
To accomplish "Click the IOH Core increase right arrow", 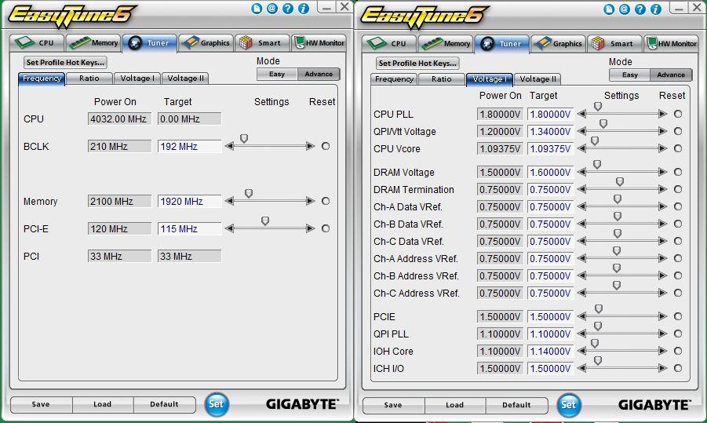I will 662,351.
